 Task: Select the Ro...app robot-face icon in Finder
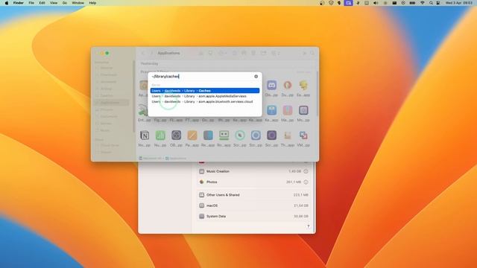pos(224,135)
